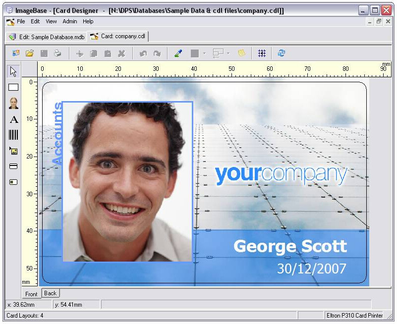397x324 pixels.
Task: Choose the photo placeholder tool
Action: click(x=13, y=103)
